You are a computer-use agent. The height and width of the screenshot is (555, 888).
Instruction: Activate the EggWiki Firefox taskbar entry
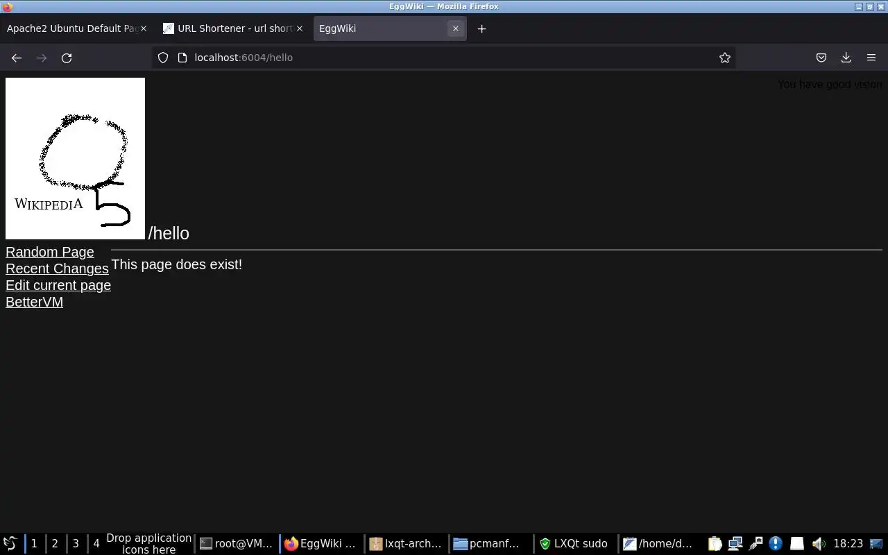click(321, 544)
